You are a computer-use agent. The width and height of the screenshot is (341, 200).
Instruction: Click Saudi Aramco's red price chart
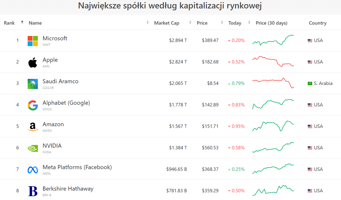click(273, 83)
